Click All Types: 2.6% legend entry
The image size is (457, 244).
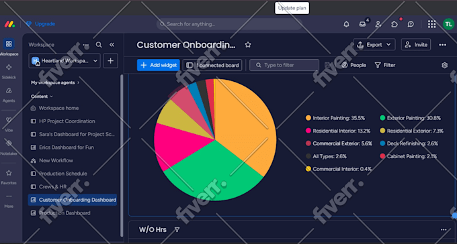click(x=326, y=156)
